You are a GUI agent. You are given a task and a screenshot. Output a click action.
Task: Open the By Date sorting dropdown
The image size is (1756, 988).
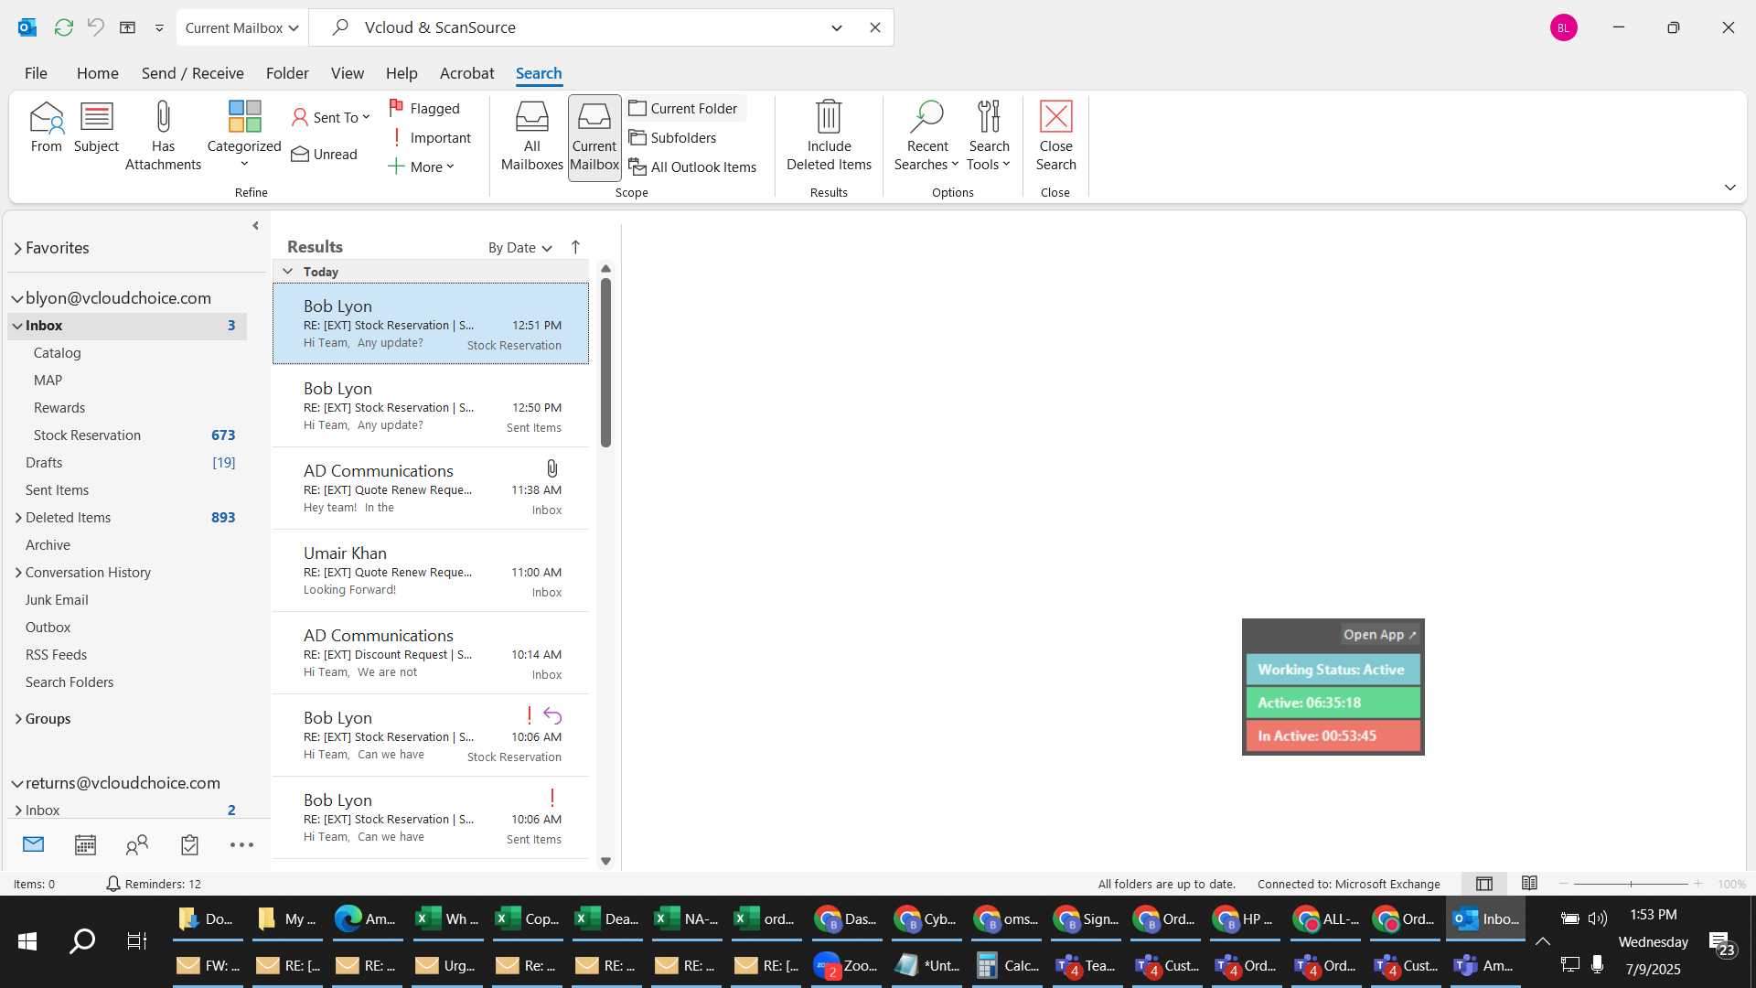coord(519,247)
